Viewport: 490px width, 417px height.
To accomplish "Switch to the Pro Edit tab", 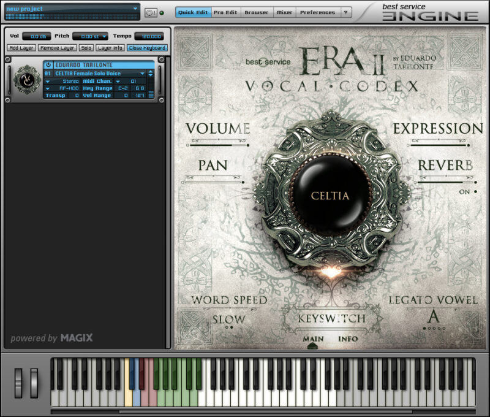I will [x=226, y=12].
